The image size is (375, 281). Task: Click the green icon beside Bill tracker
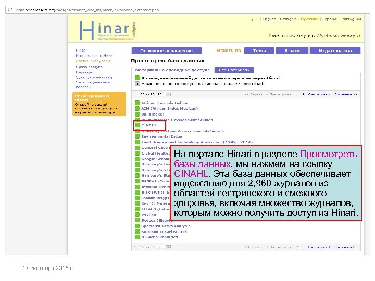pyautogui.click(x=137, y=114)
